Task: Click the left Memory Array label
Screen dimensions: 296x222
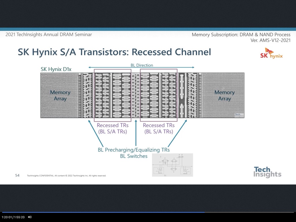Action: pos(60,95)
